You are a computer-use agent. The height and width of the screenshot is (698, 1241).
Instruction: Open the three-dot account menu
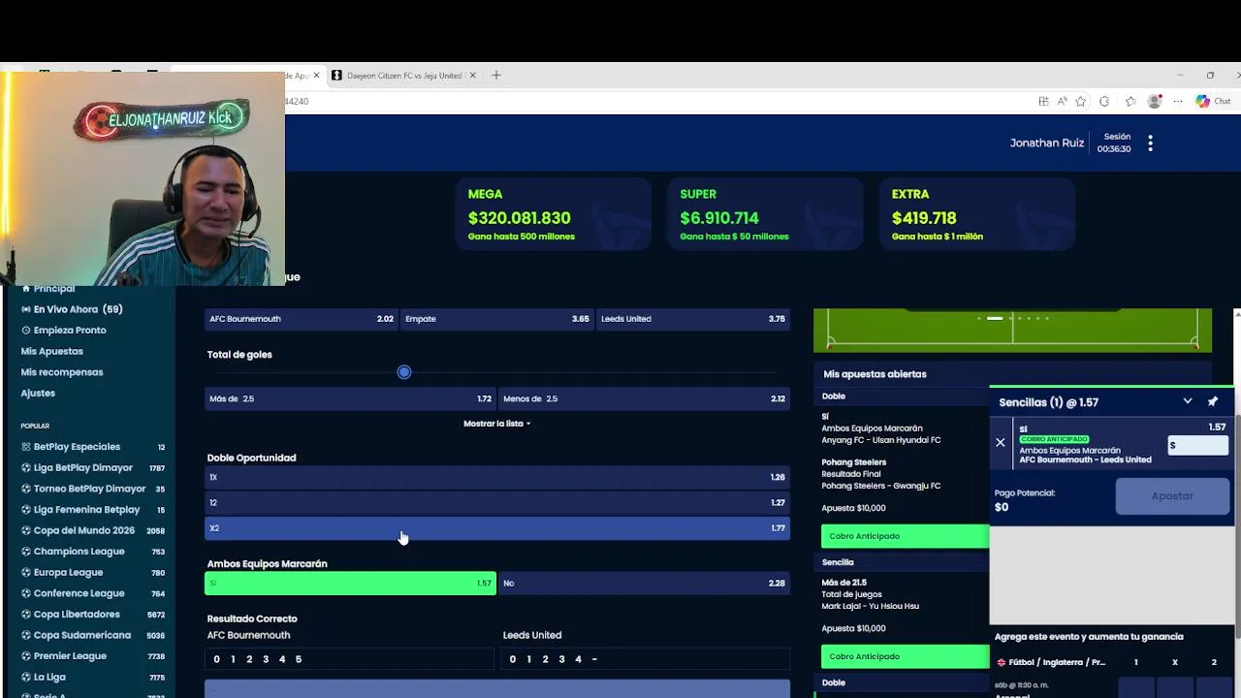(x=1150, y=143)
